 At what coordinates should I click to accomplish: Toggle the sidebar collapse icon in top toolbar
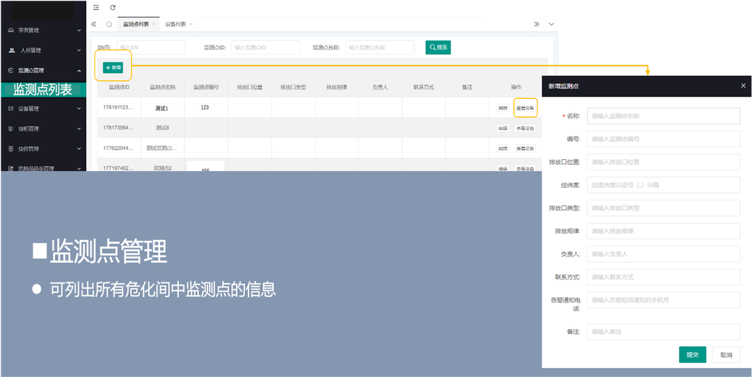tap(96, 8)
